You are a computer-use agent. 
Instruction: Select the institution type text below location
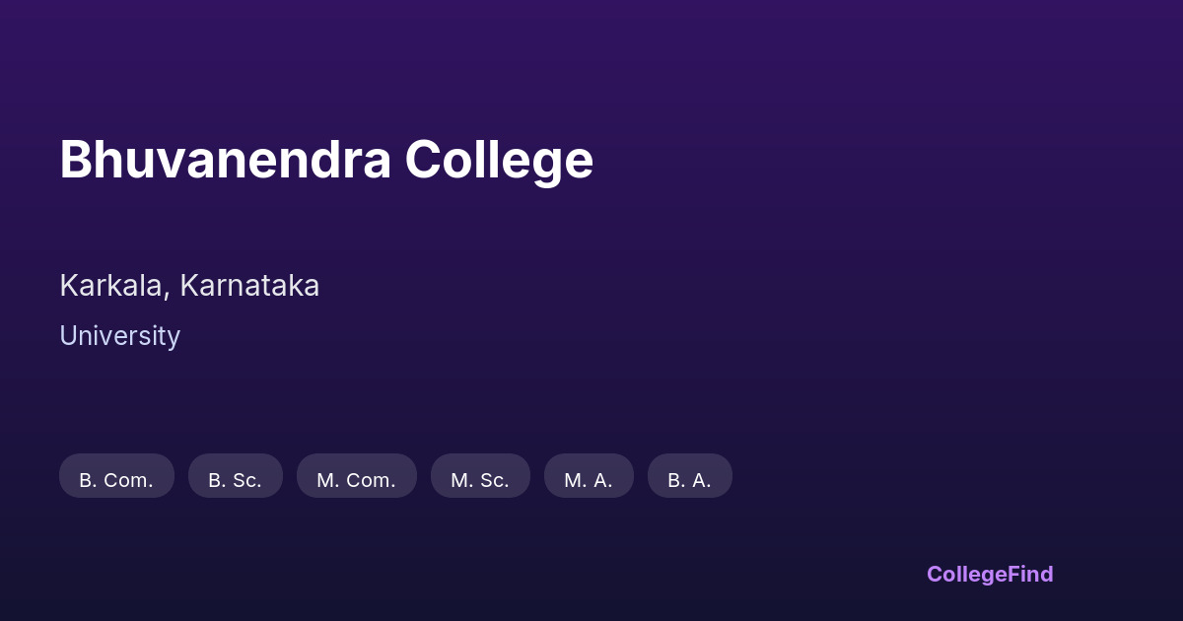[119, 336]
